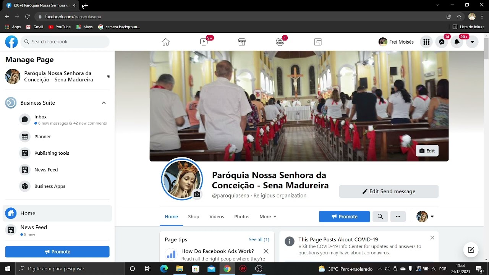Image resolution: width=489 pixels, height=275 pixels.
Task: Open the Gmail bookmark
Action: [x=34, y=27]
